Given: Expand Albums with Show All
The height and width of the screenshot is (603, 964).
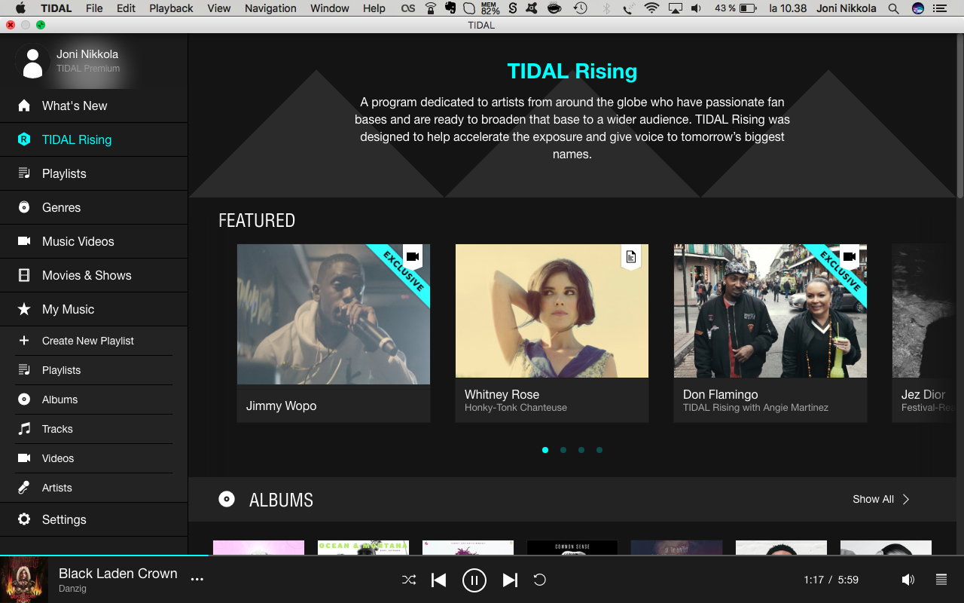Looking at the screenshot, I should [880, 499].
